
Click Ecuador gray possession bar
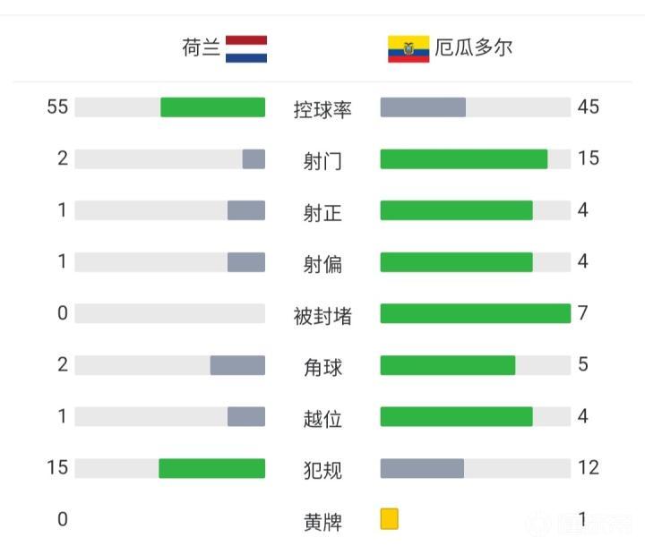[x=423, y=107]
